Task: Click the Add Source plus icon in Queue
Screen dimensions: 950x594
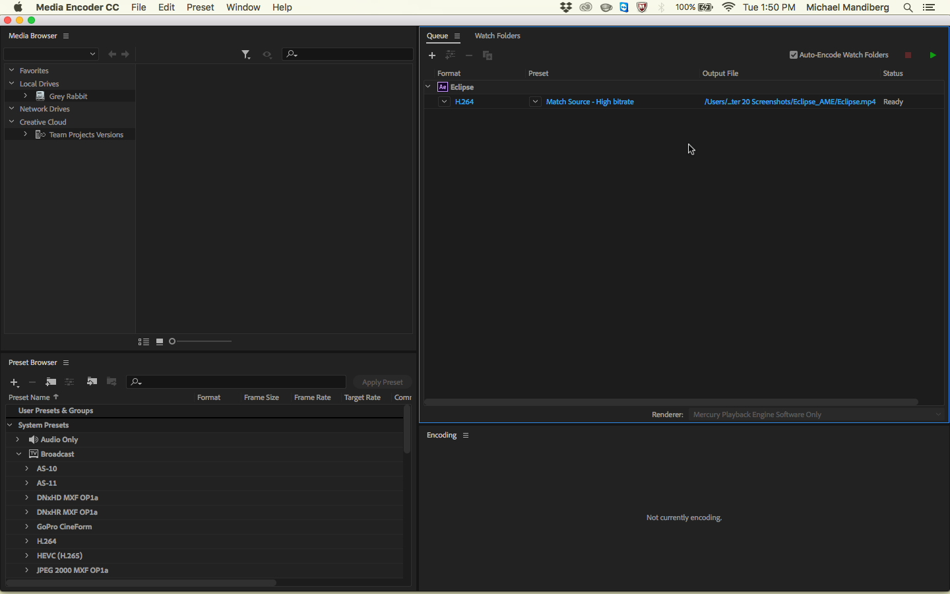Action: tap(432, 55)
